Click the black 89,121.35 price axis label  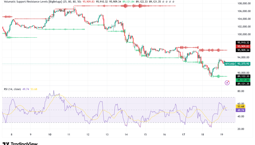[x=243, y=84]
